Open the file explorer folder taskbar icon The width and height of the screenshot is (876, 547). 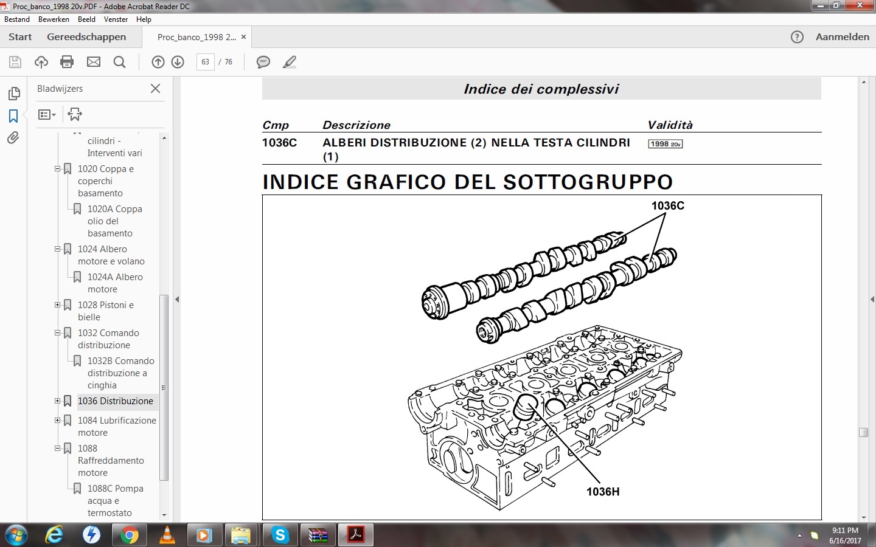[242, 535]
